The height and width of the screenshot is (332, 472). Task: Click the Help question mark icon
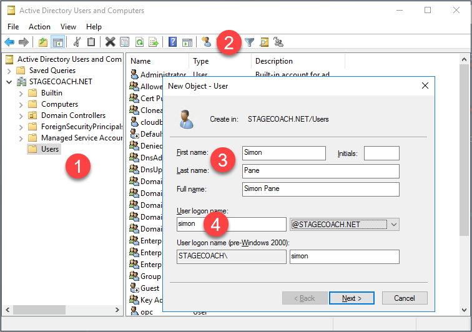pyautogui.click(x=173, y=42)
